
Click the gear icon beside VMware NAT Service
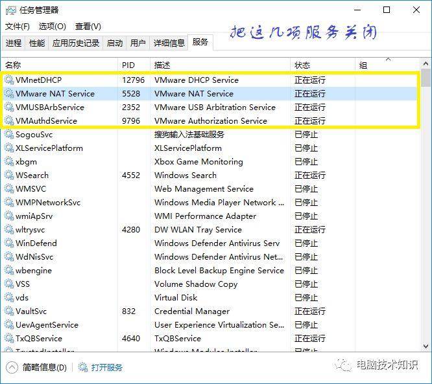[x=9, y=93]
